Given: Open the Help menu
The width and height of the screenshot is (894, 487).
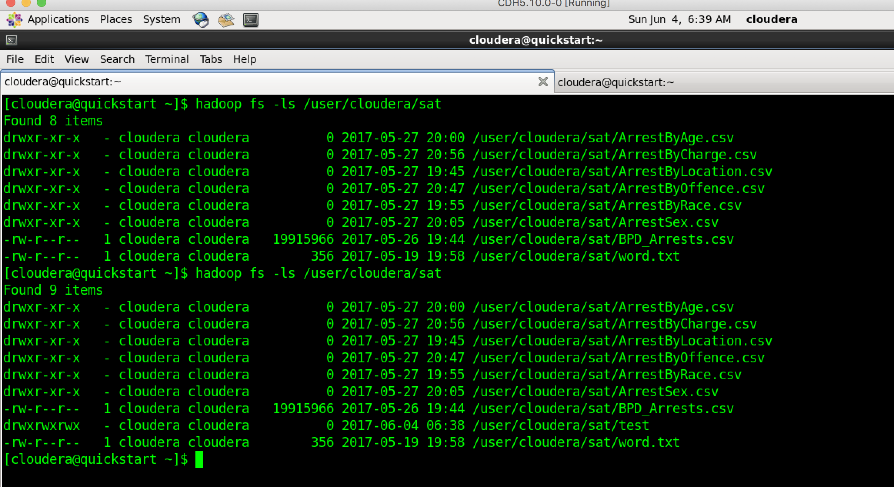Looking at the screenshot, I should (245, 59).
